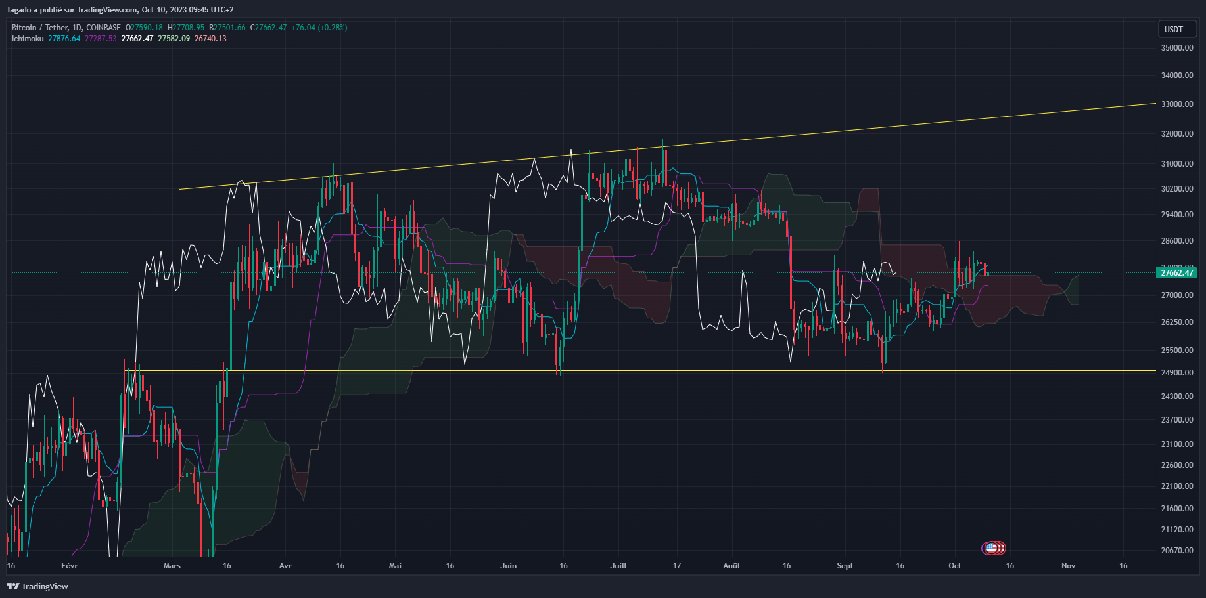
Task: Click the 24900.00 horizontal support line
Action: pos(723,371)
